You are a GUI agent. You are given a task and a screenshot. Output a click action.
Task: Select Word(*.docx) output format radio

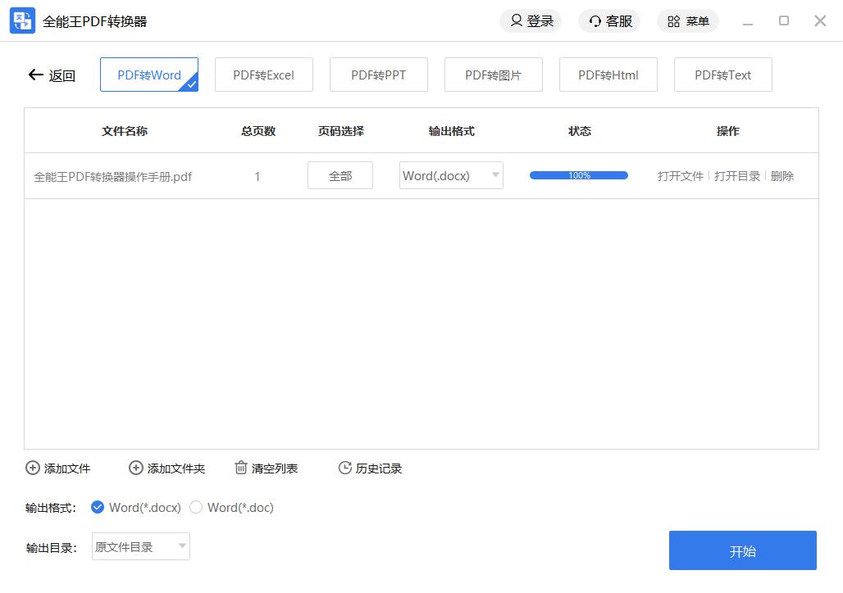click(x=98, y=508)
